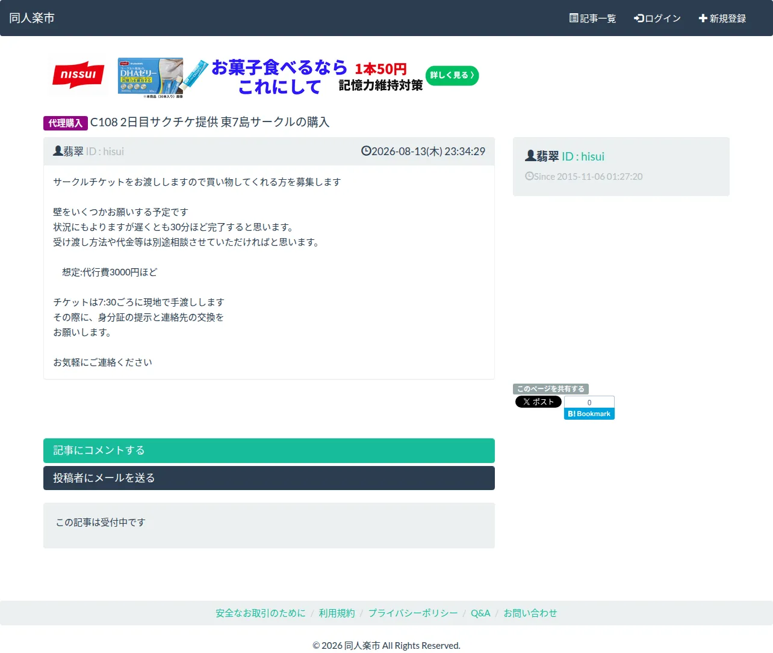Open the sidebar profile link ID : hisui

(583, 156)
